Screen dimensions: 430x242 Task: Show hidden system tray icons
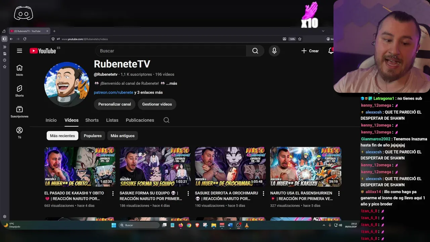(x=324, y=225)
